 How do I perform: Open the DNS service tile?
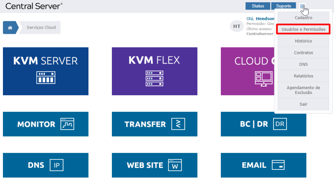point(46,165)
